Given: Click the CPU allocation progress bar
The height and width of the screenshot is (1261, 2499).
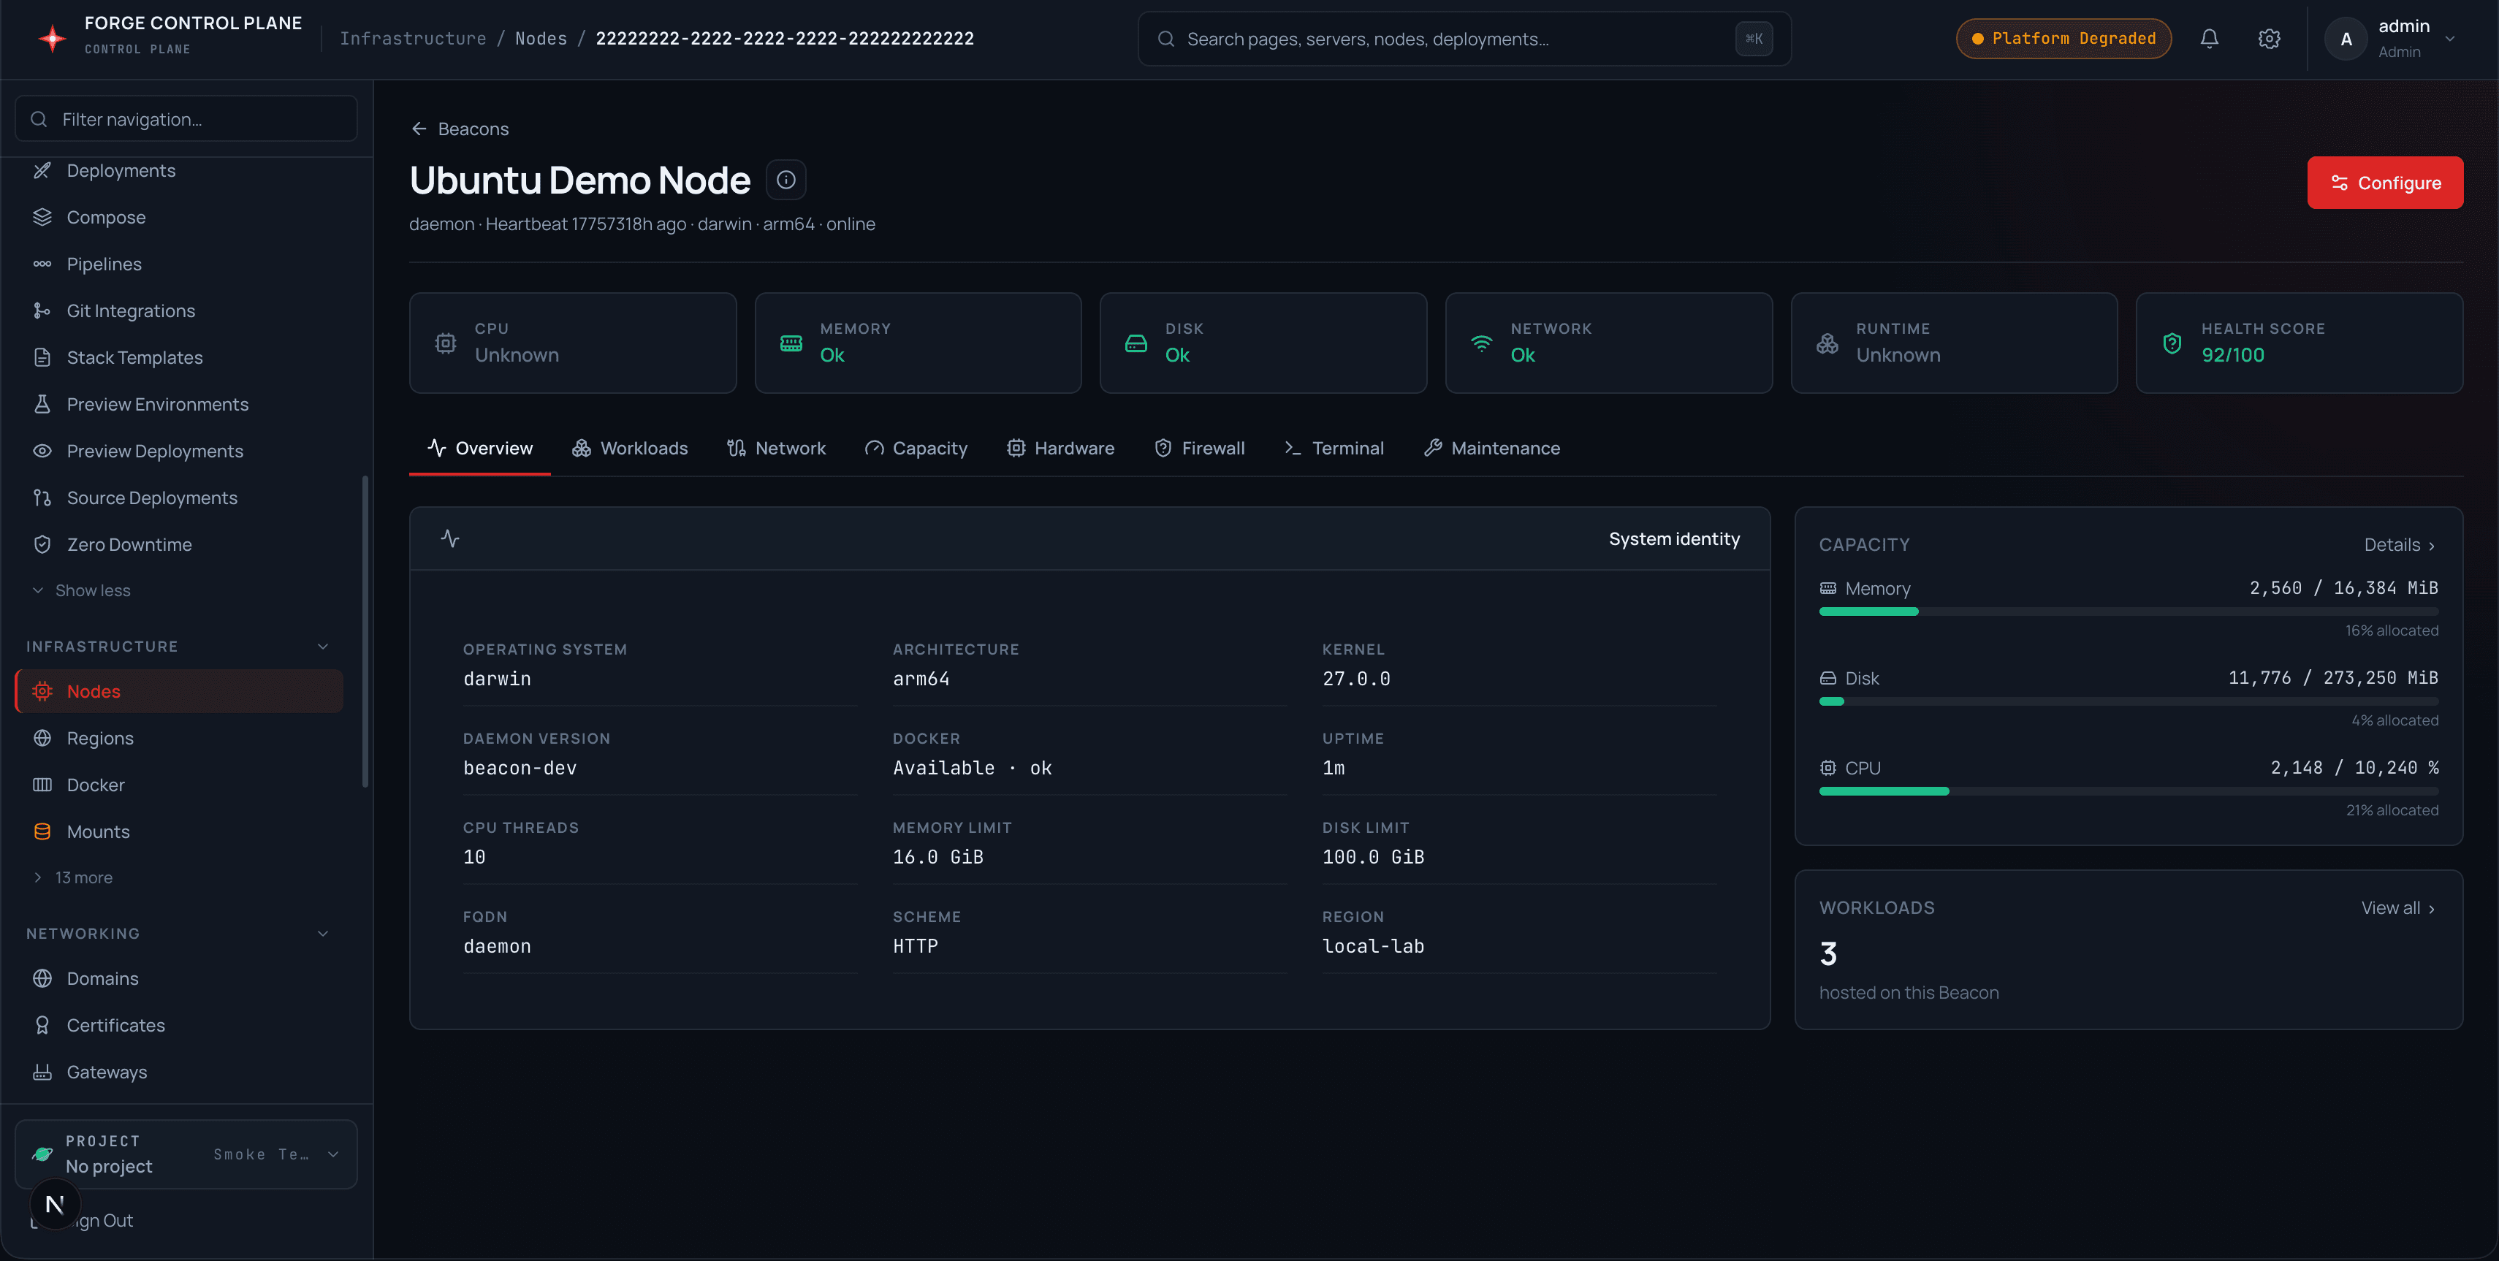Looking at the screenshot, I should pos(2129,791).
